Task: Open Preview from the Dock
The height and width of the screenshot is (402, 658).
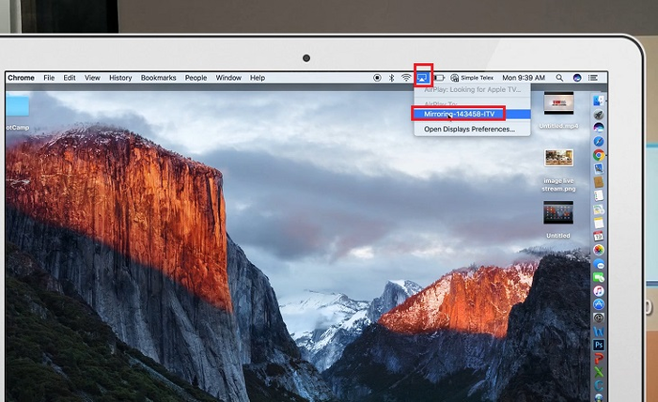Action: (x=599, y=168)
